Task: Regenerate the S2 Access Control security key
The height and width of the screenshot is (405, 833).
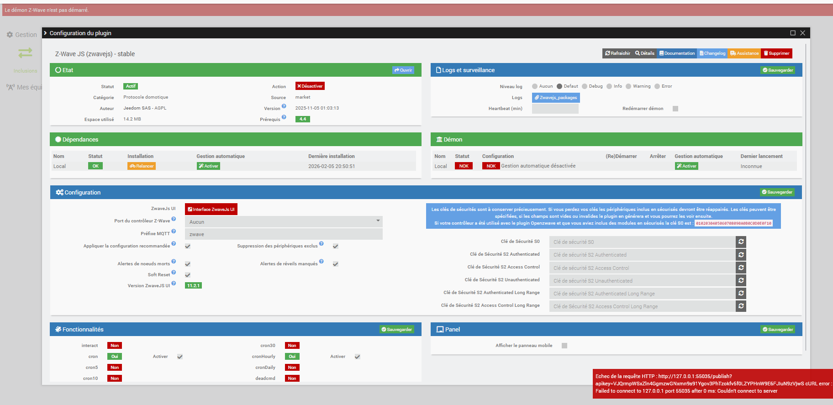Action: (x=741, y=268)
